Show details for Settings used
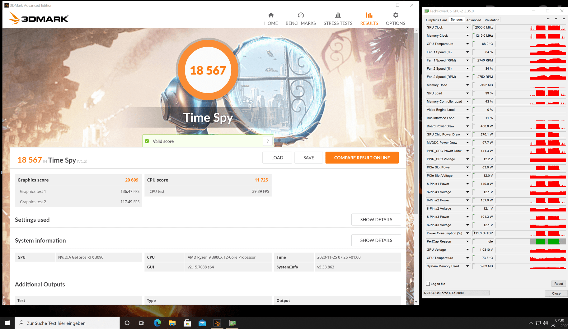 (x=376, y=220)
